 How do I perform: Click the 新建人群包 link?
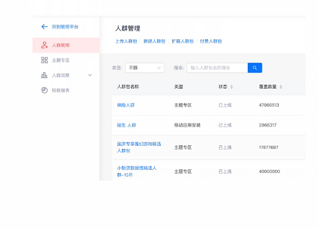coord(154,41)
